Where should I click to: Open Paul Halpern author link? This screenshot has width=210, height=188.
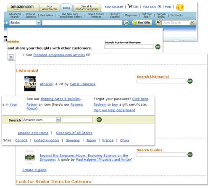(x=104, y=159)
